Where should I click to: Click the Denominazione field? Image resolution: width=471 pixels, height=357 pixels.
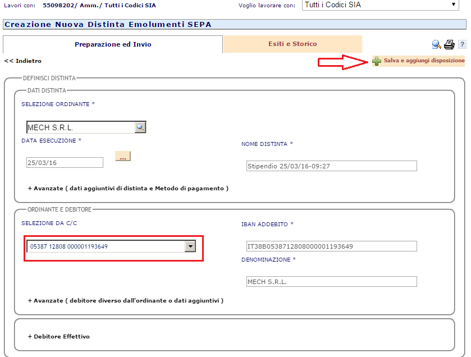pyautogui.click(x=331, y=282)
